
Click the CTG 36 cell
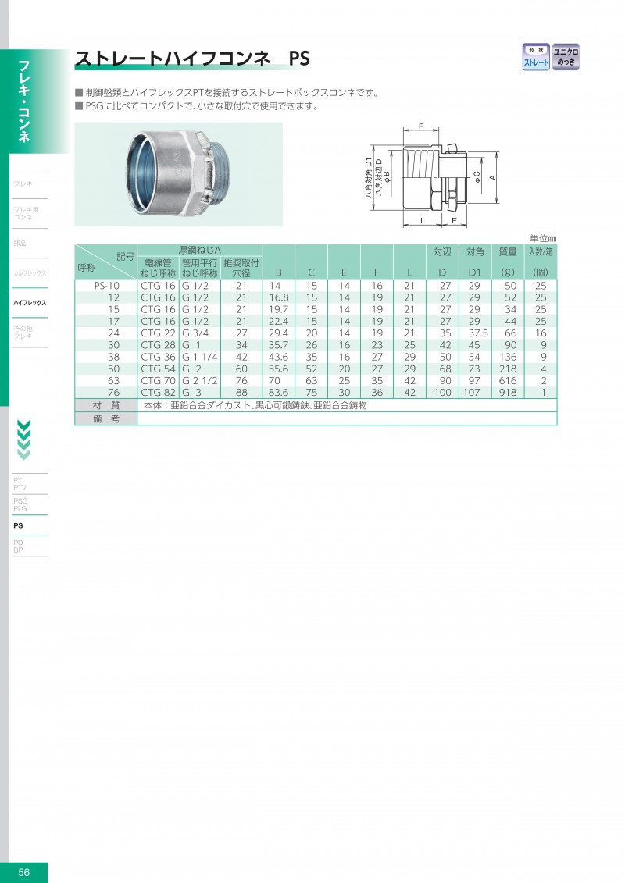tap(158, 357)
